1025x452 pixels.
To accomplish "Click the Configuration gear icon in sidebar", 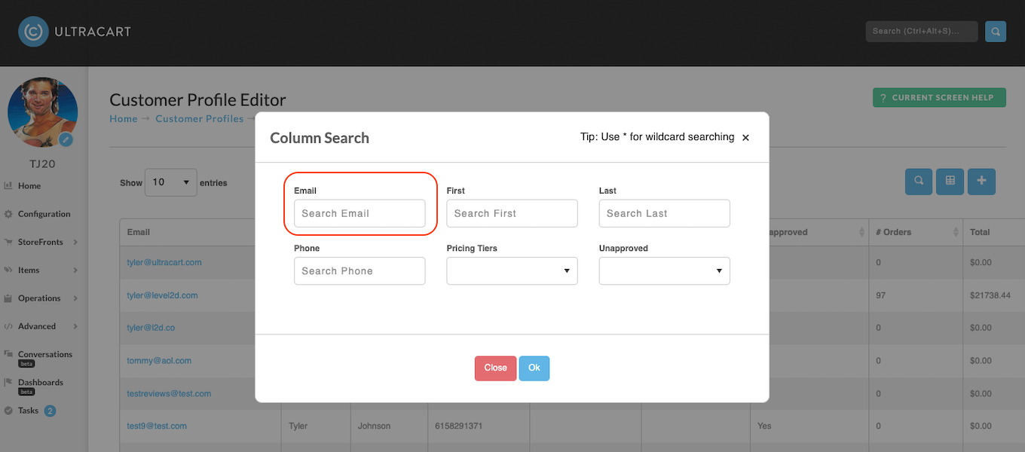I will (8, 214).
